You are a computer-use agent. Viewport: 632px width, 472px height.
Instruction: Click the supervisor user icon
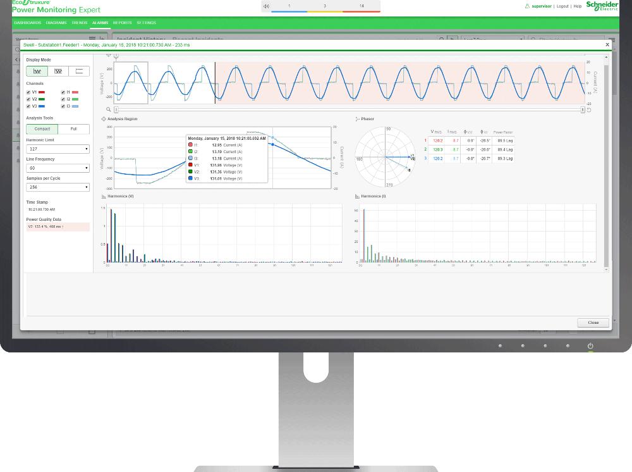point(527,6)
